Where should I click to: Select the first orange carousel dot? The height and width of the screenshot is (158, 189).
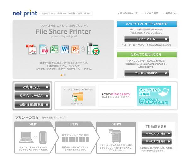[61, 75]
